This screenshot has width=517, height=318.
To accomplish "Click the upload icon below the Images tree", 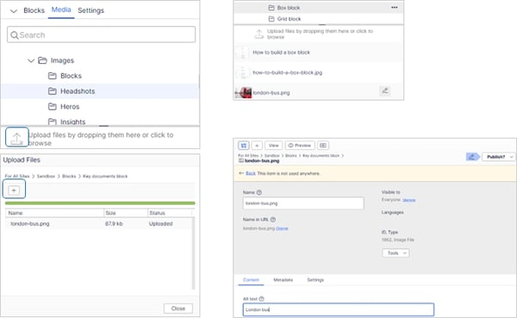I will click(x=17, y=138).
